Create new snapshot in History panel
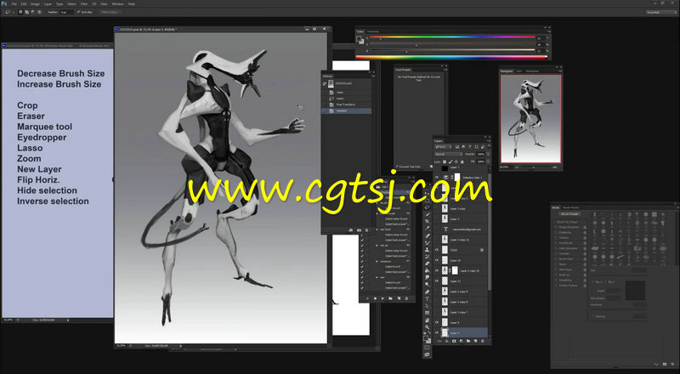 click(x=359, y=230)
